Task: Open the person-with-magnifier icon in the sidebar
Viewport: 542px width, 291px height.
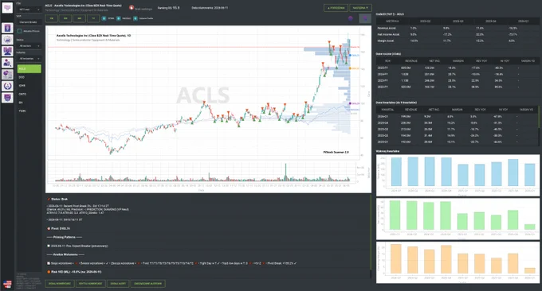Action: (7, 63)
